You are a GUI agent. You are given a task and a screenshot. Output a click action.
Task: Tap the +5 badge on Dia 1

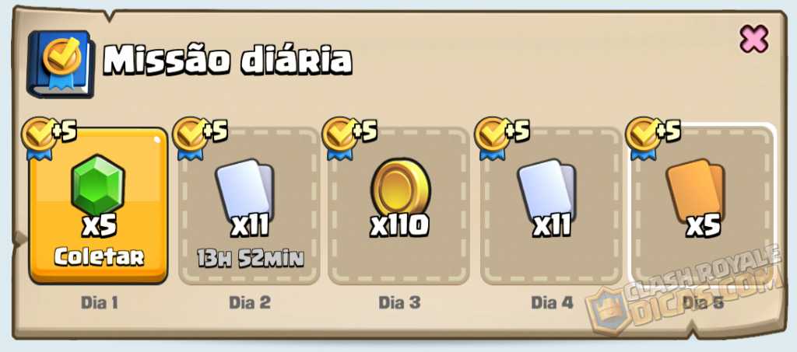click(x=49, y=137)
